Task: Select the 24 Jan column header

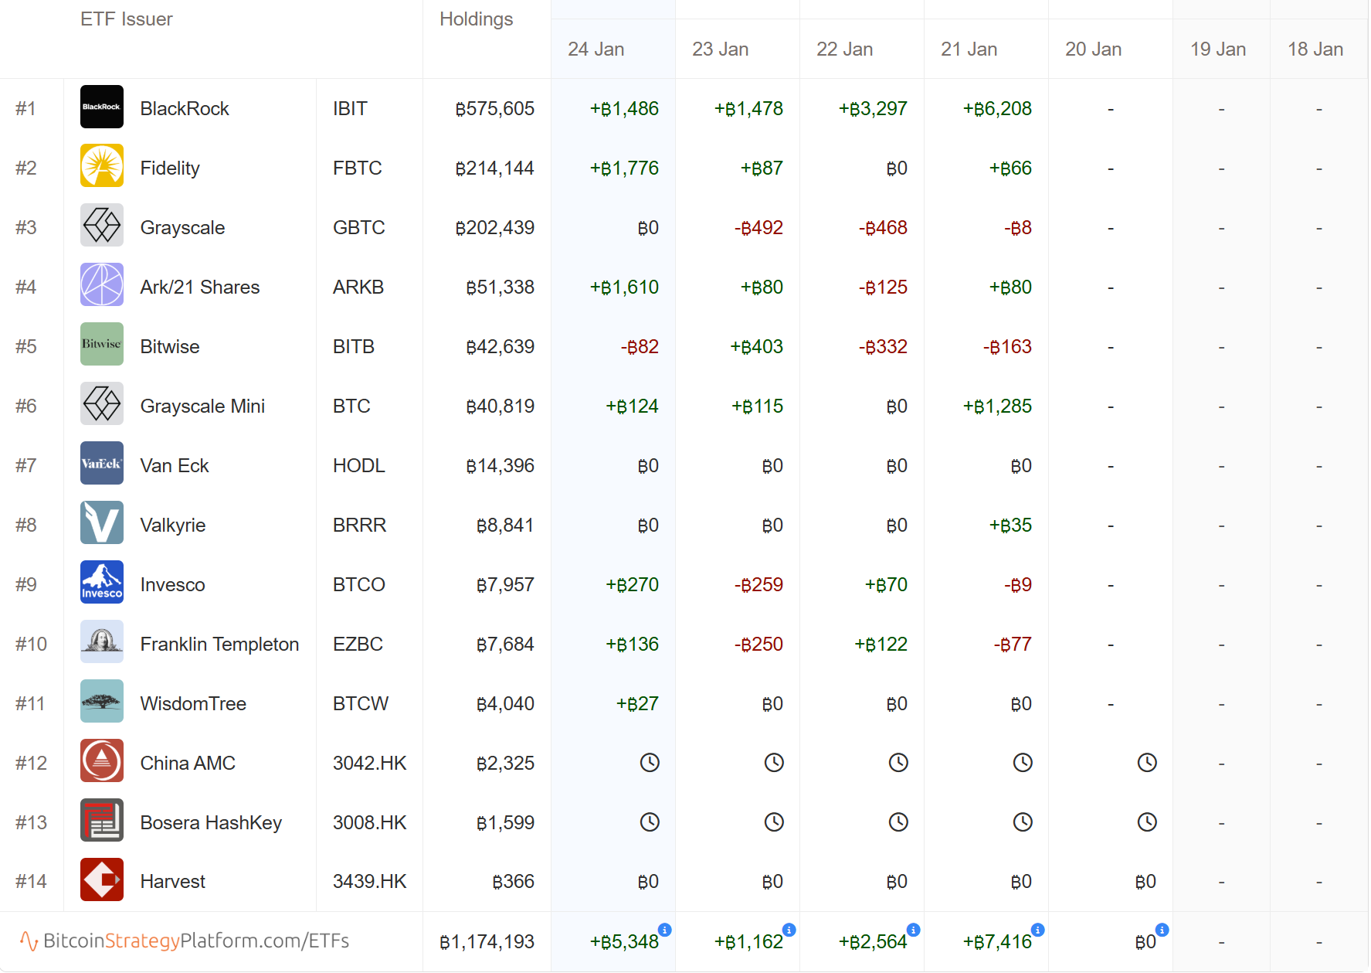Action: [596, 49]
